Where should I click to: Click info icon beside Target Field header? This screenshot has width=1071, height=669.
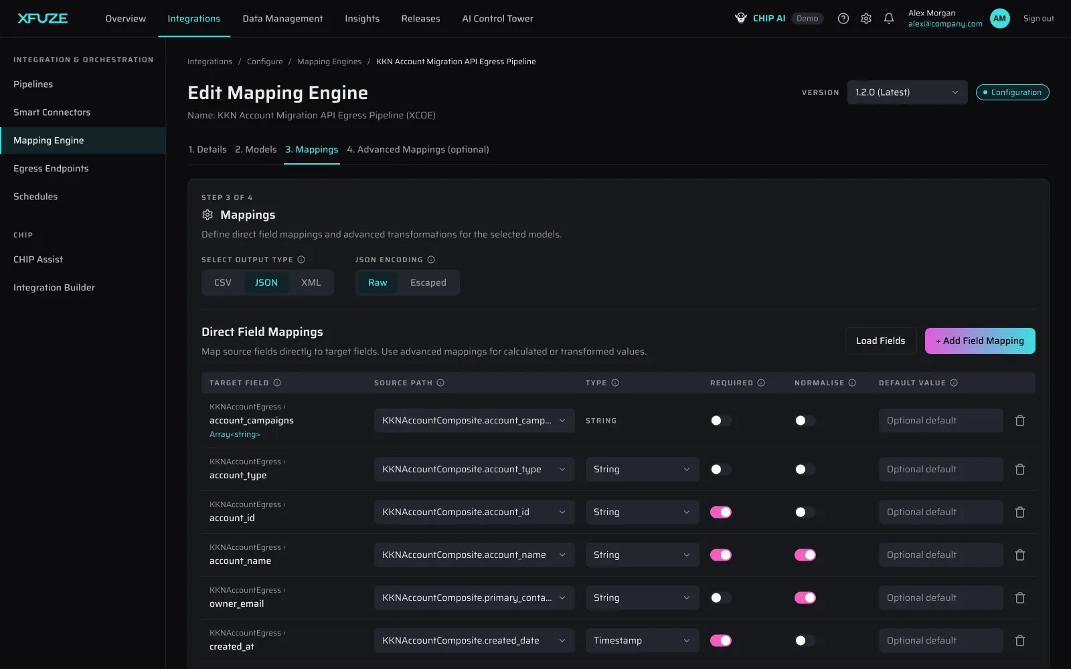[x=277, y=383]
